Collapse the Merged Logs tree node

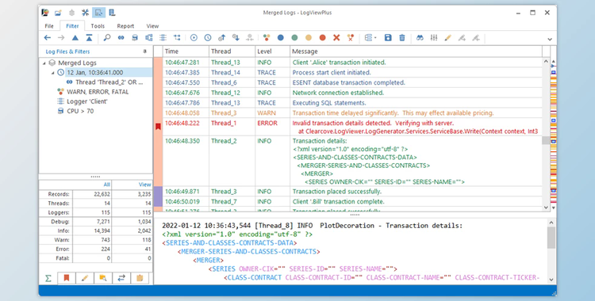click(44, 63)
